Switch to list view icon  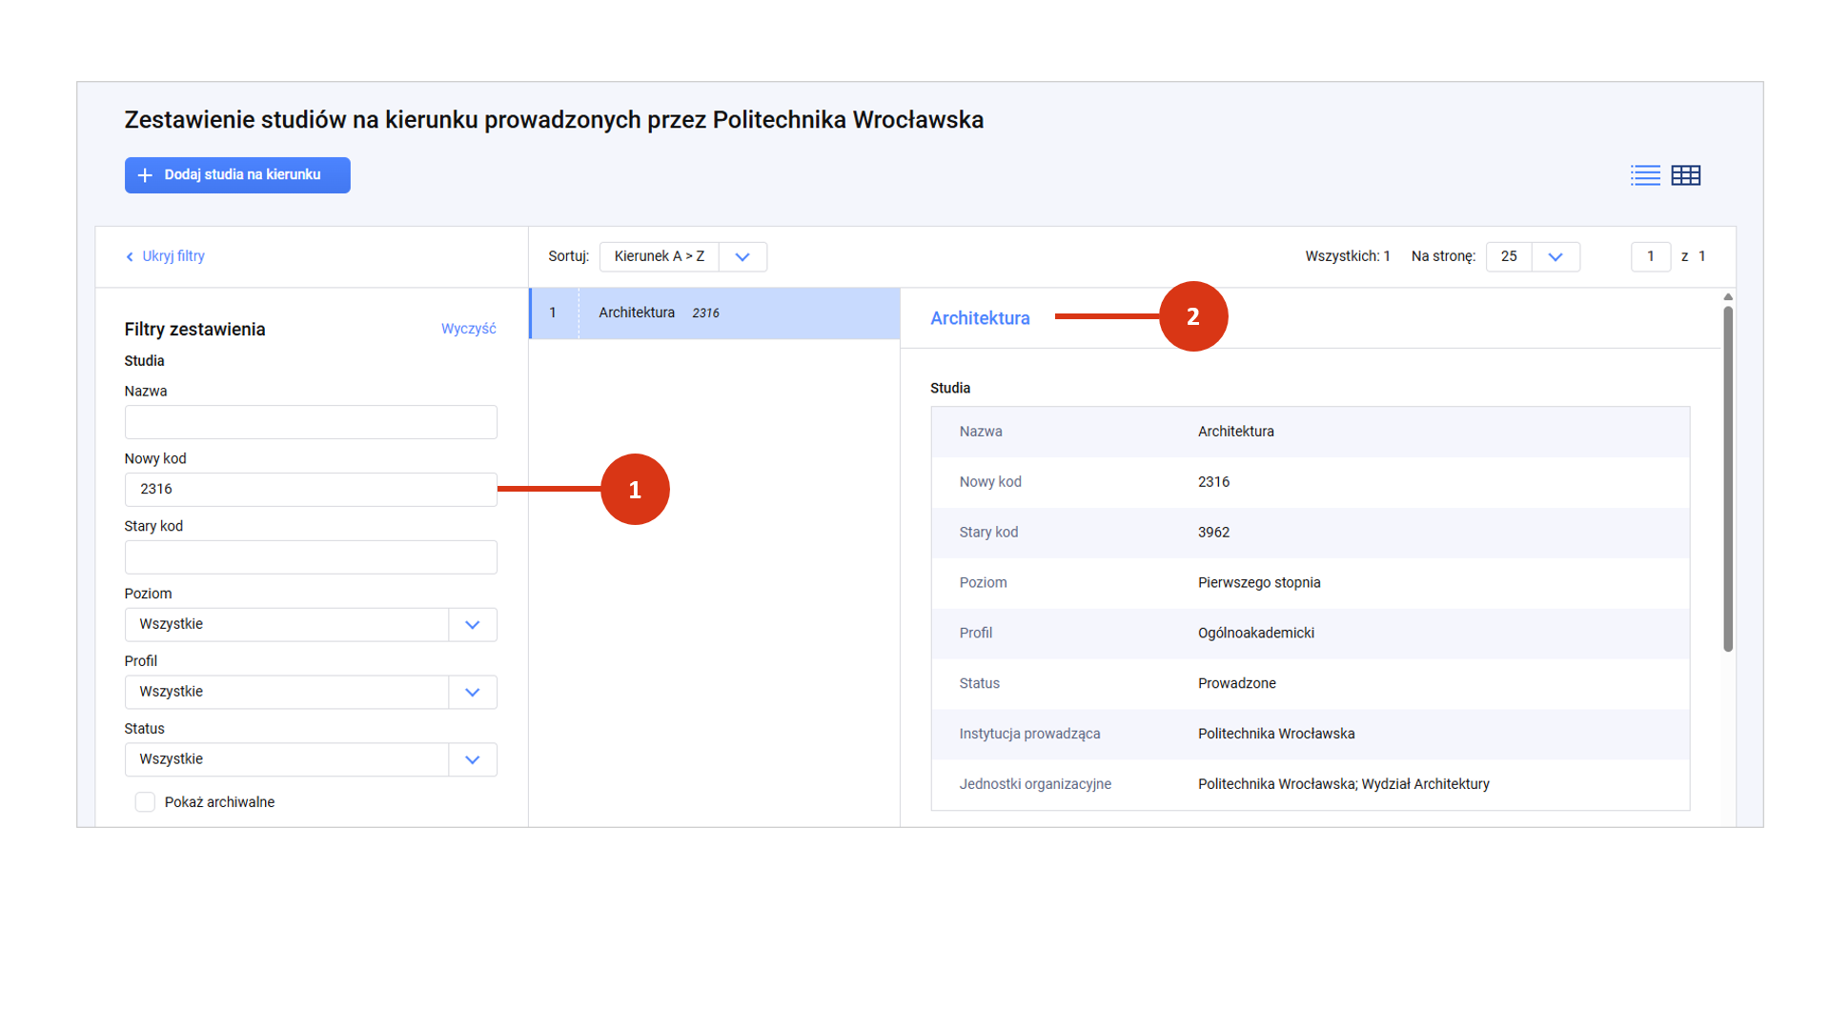point(1645,175)
